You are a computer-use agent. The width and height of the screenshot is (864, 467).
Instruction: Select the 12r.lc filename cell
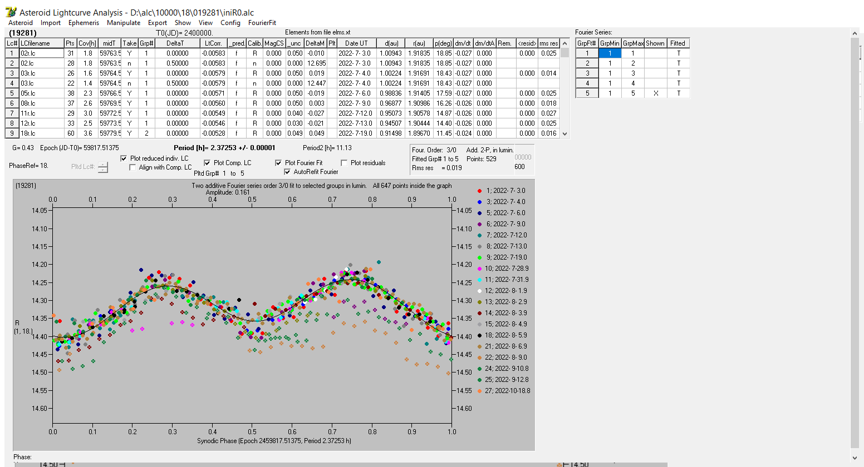tap(42, 123)
